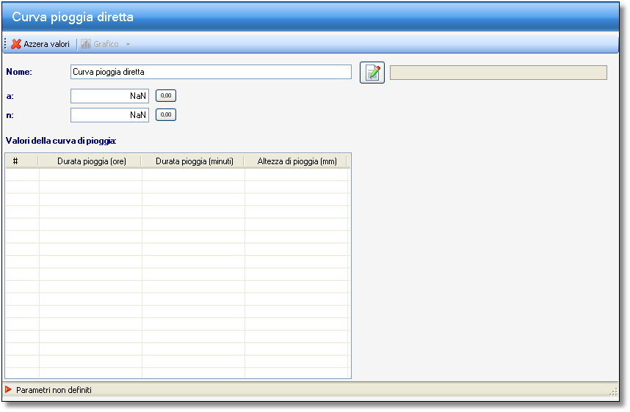Click the edit note pencil icon
Screen dimensions: 630x412
point(372,73)
